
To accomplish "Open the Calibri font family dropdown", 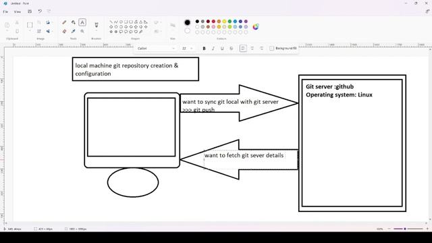I will pos(156,49).
